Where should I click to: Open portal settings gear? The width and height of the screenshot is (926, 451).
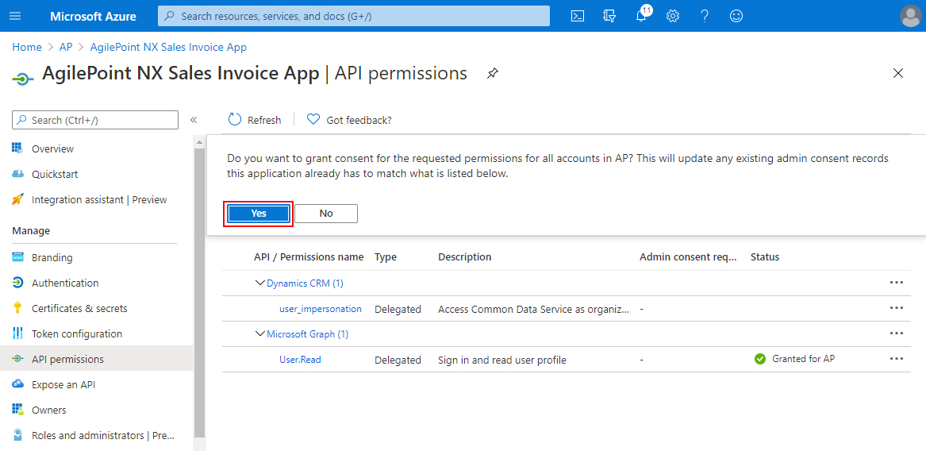coord(673,16)
